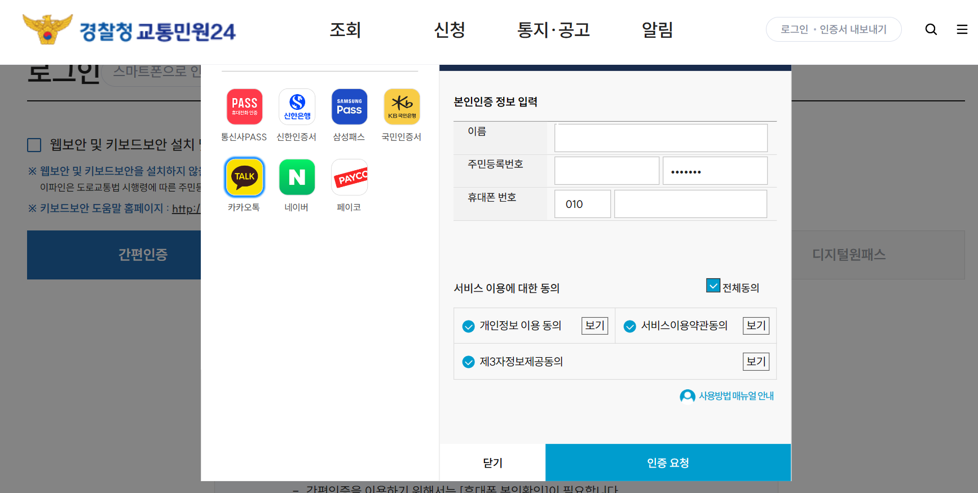Switch to the 간편인증 tab
978x493 pixels.
click(114, 255)
